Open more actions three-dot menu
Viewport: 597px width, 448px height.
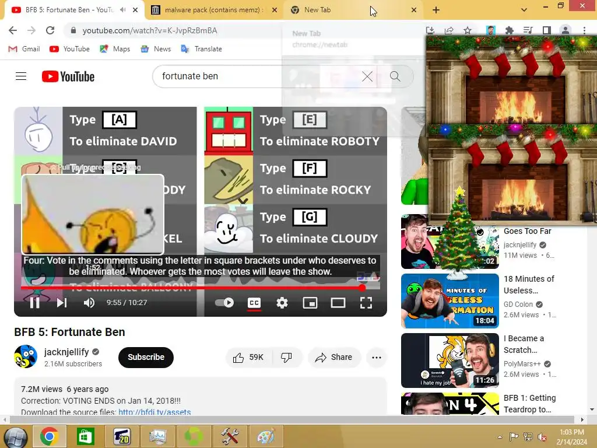377,358
